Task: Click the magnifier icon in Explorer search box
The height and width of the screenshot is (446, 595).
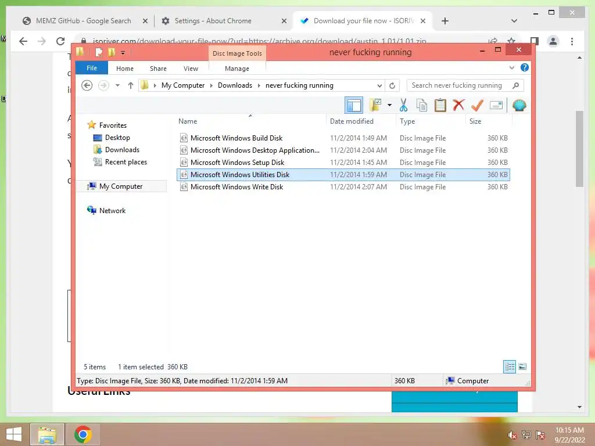Action: 515,85
